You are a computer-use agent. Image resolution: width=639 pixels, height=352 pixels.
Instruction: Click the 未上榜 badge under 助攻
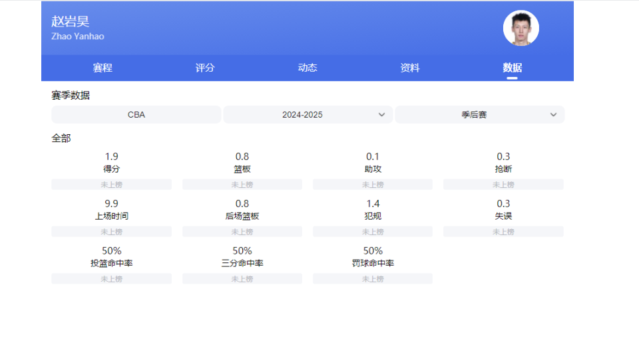point(373,185)
